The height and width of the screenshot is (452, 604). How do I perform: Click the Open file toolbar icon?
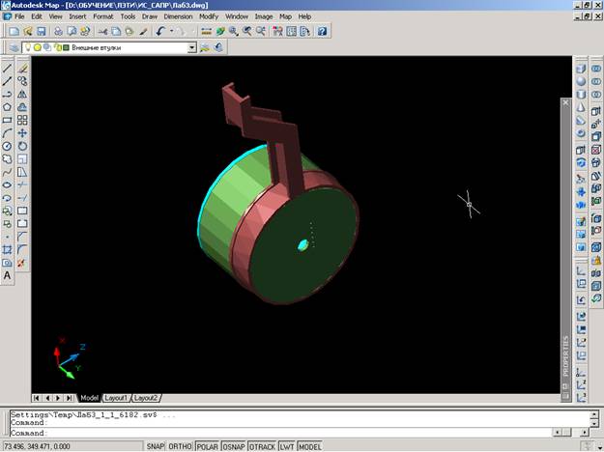(27, 31)
